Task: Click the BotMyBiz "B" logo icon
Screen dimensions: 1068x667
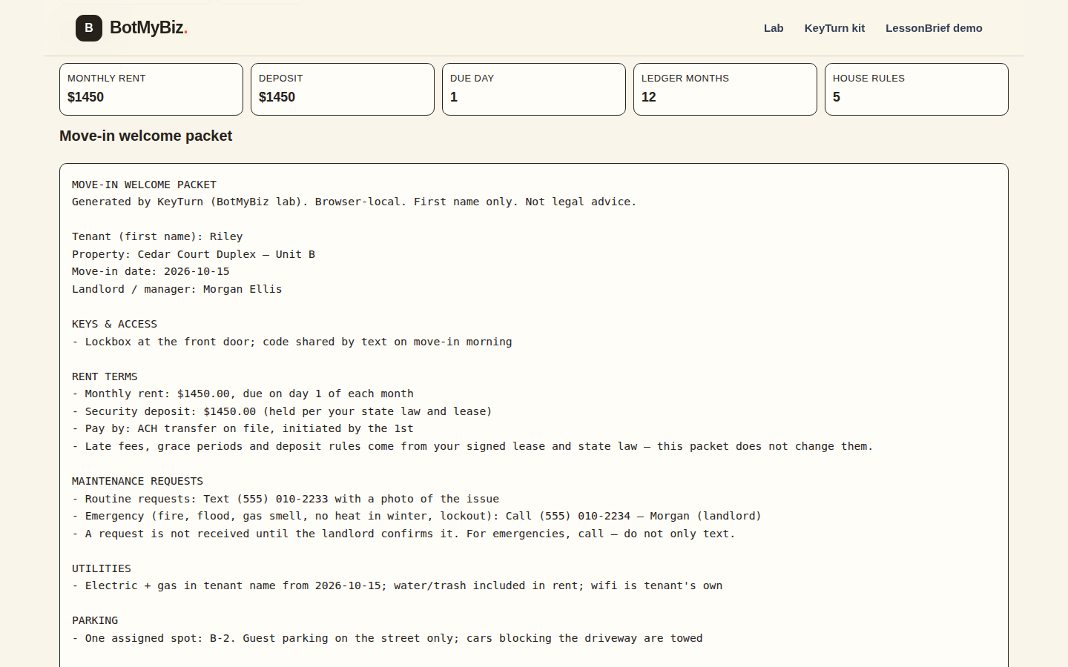Action: click(89, 28)
